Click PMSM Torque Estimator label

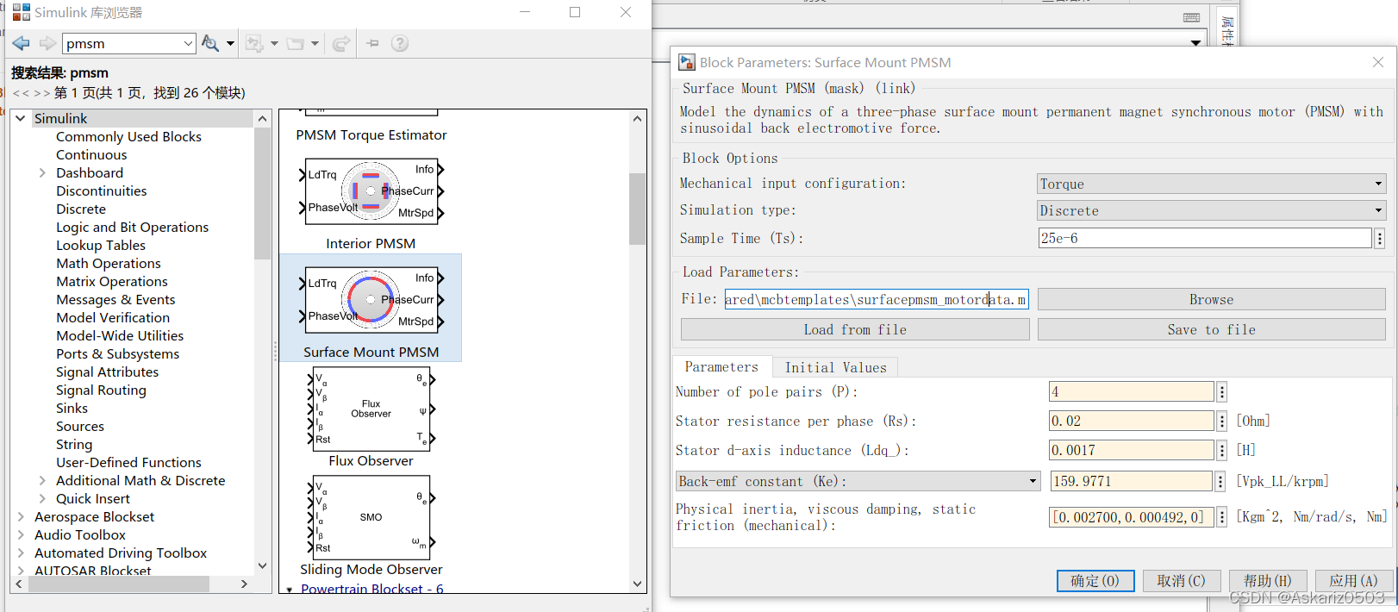click(x=371, y=134)
